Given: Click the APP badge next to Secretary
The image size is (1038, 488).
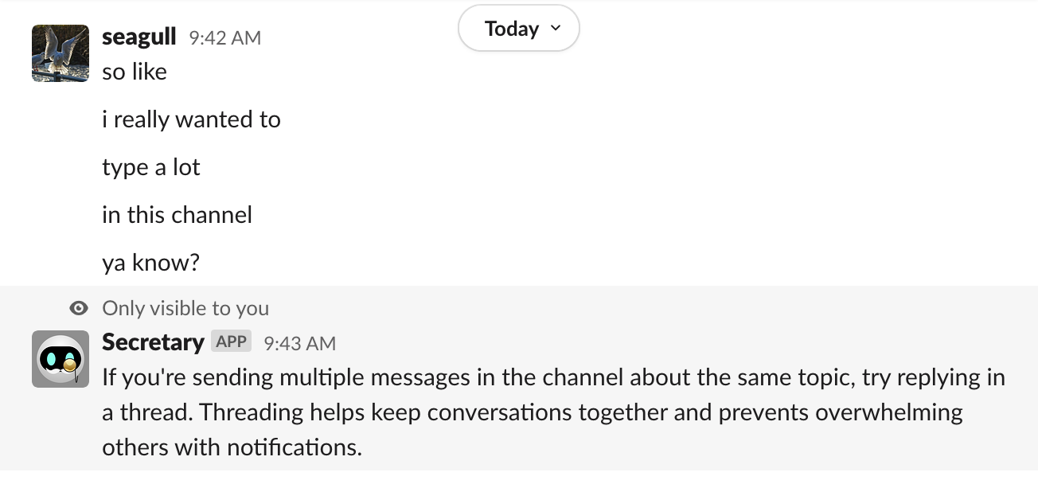Looking at the screenshot, I should [232, 342].
